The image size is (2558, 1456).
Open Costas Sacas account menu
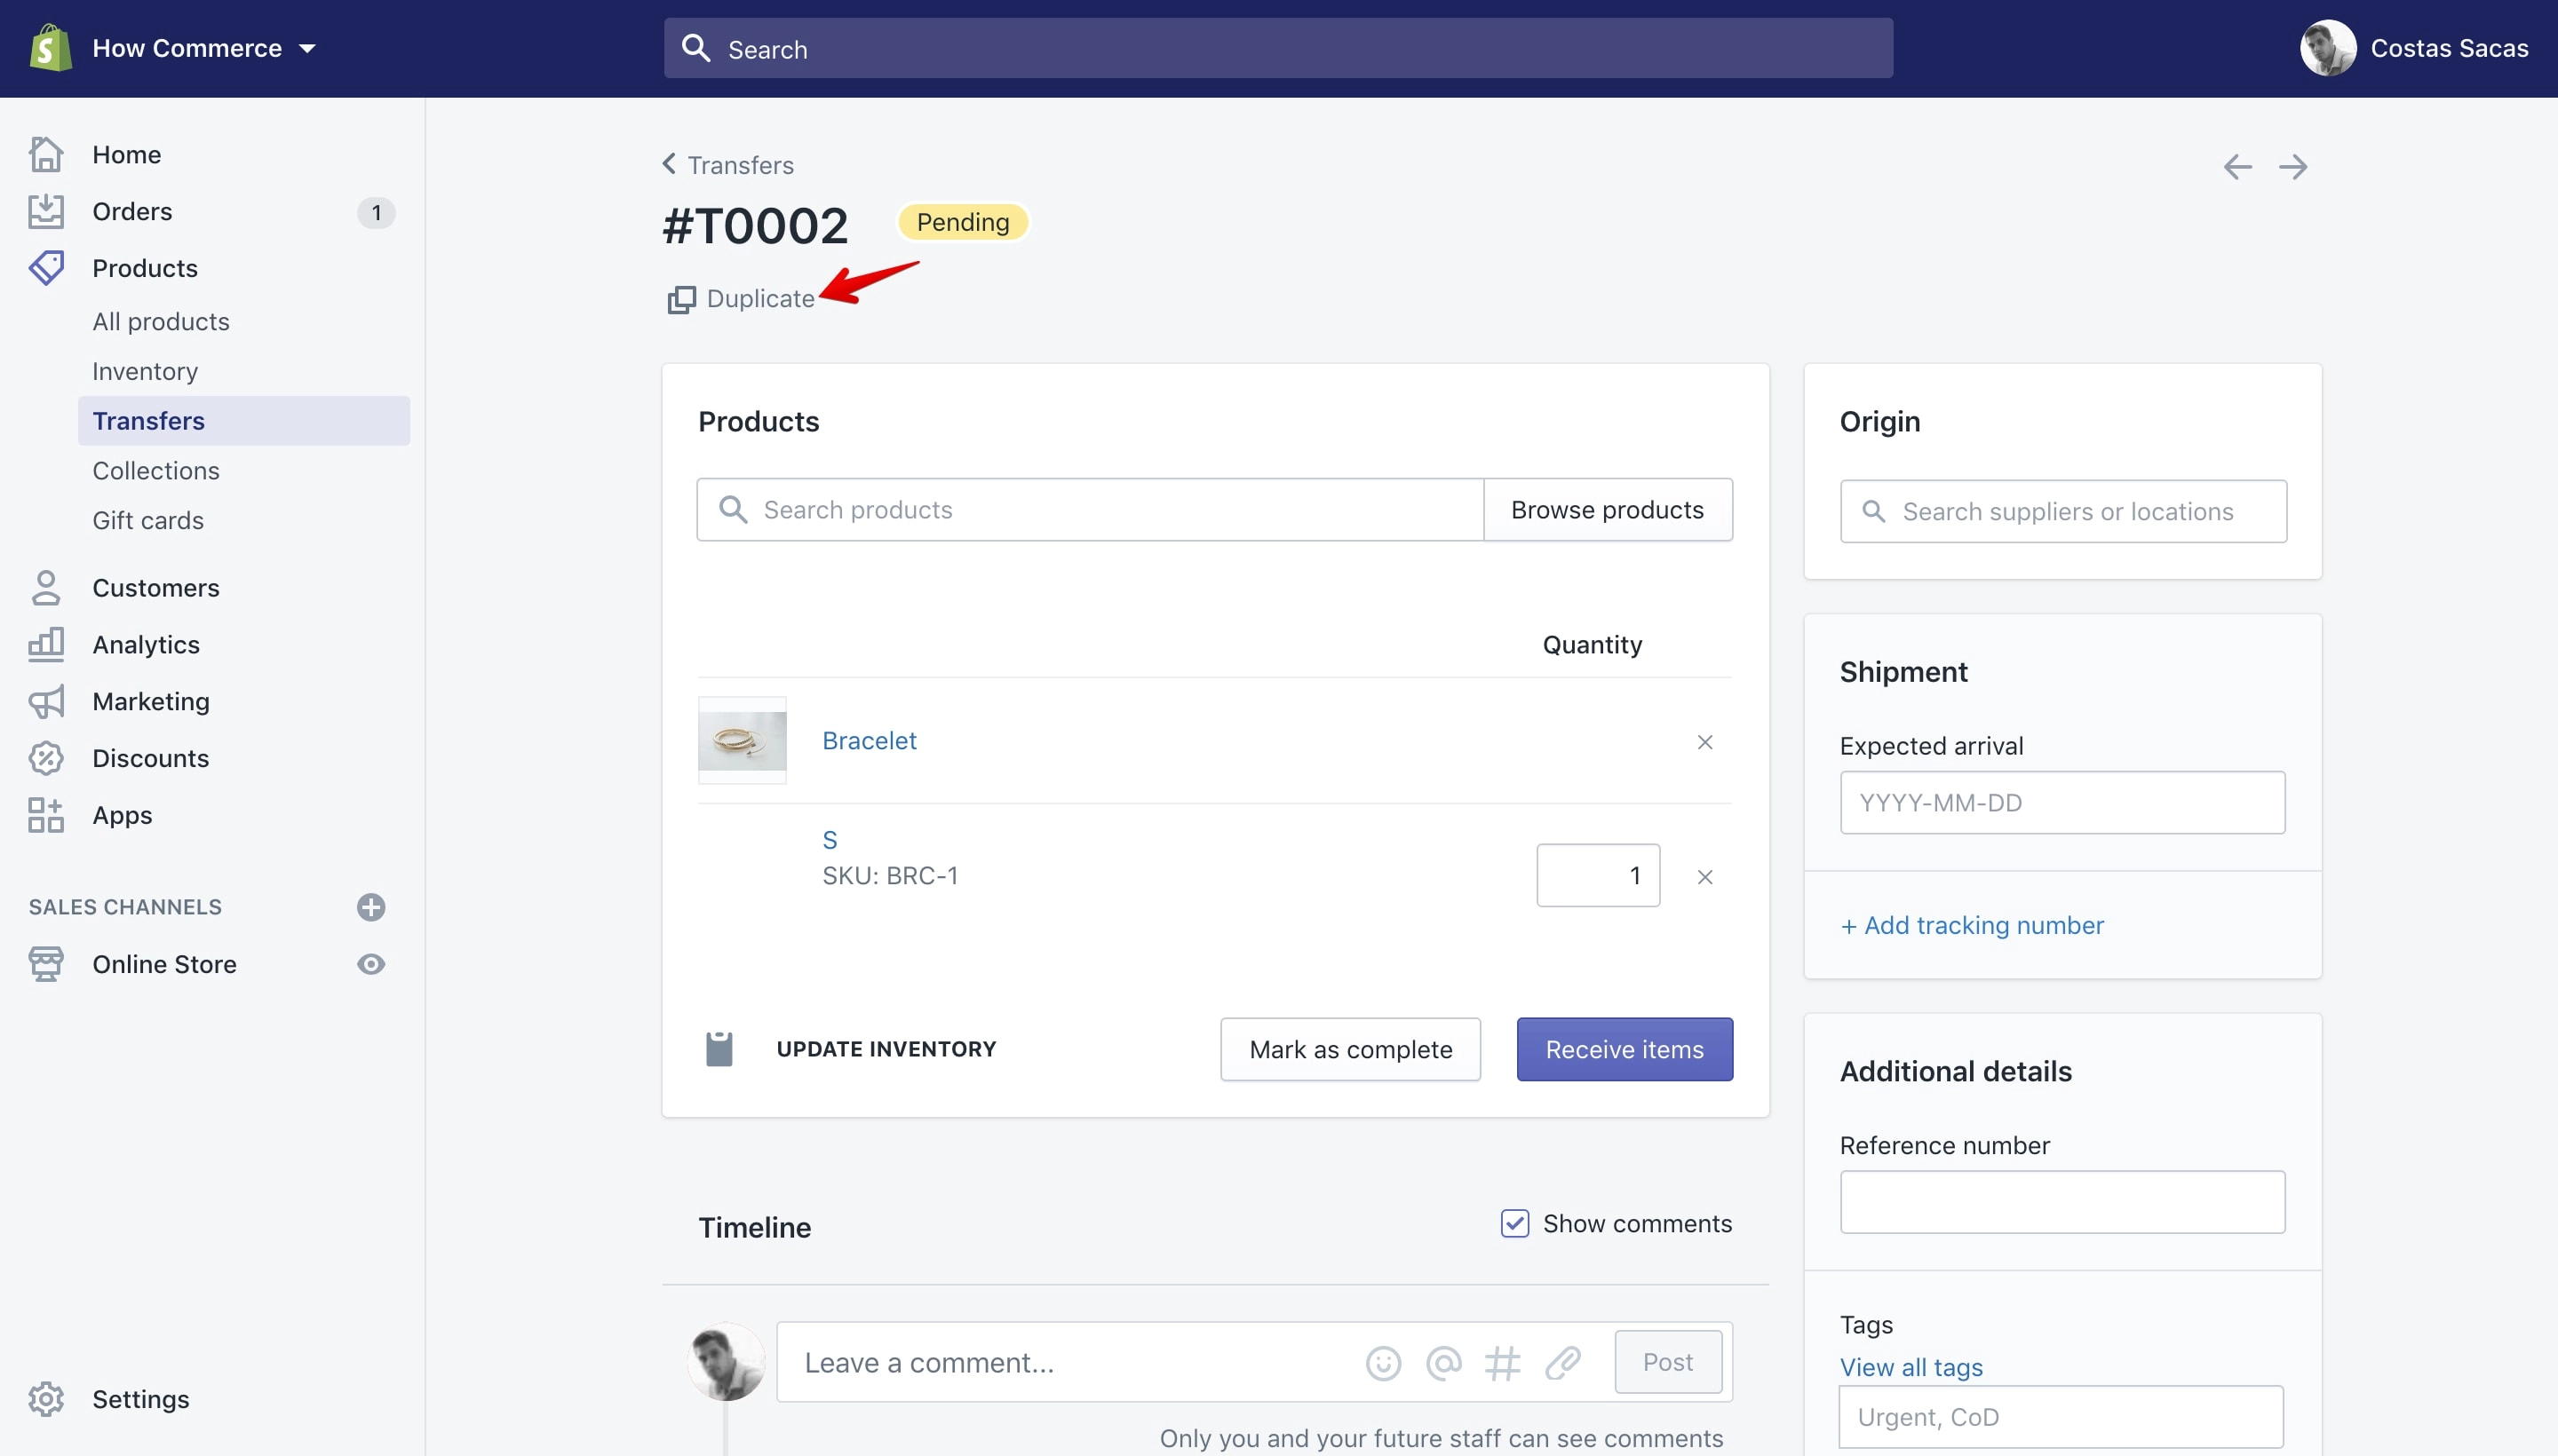[x=2414, y=48]
